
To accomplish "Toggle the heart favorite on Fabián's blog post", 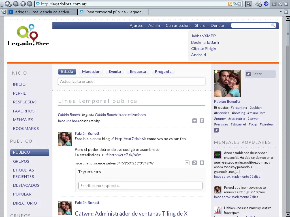I will pos(187,163).
